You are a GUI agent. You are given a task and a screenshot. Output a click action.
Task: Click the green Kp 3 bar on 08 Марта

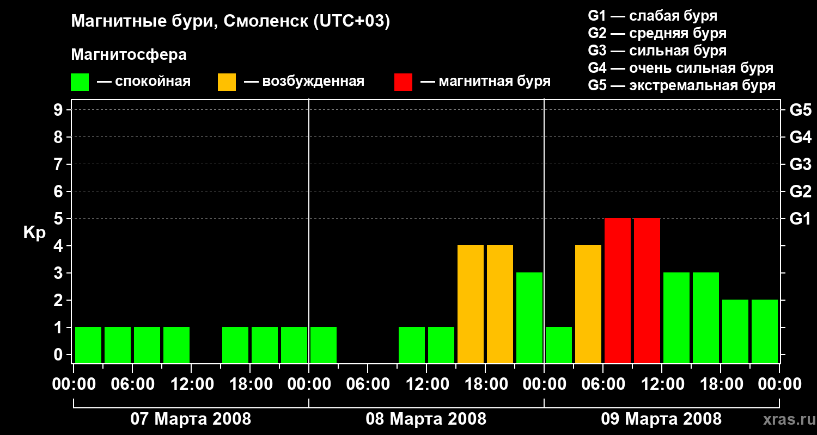pyautogui.click(x=529, y=318)
